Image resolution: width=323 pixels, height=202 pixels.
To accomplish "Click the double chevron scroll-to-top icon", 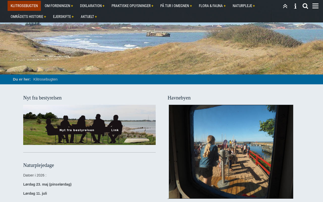I will [285, 6].
